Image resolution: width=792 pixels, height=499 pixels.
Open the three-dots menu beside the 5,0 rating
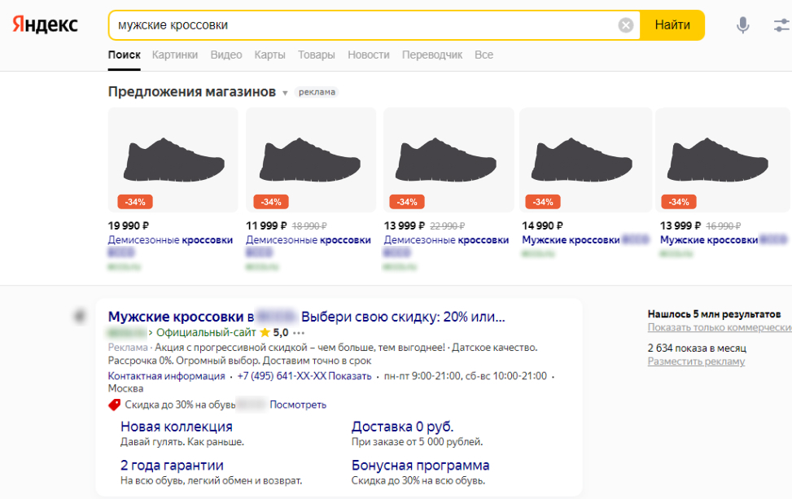299,333
